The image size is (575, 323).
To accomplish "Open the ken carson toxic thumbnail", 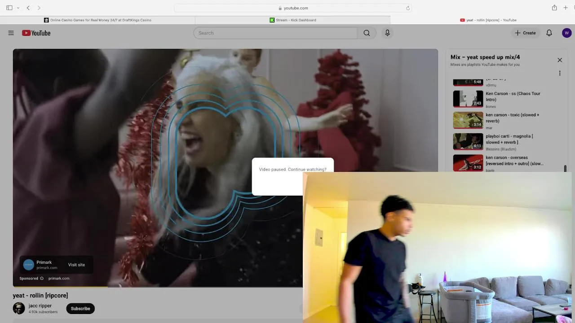I will point(468,120).
